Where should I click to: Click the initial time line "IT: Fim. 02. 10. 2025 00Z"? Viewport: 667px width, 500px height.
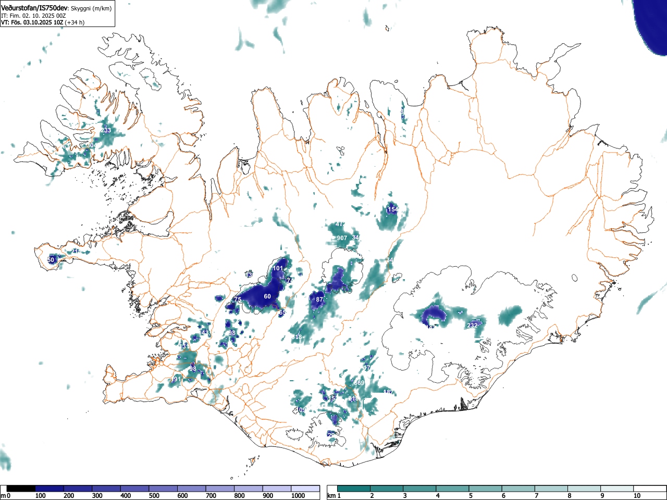pyautogui.click(x=33, y=16)
